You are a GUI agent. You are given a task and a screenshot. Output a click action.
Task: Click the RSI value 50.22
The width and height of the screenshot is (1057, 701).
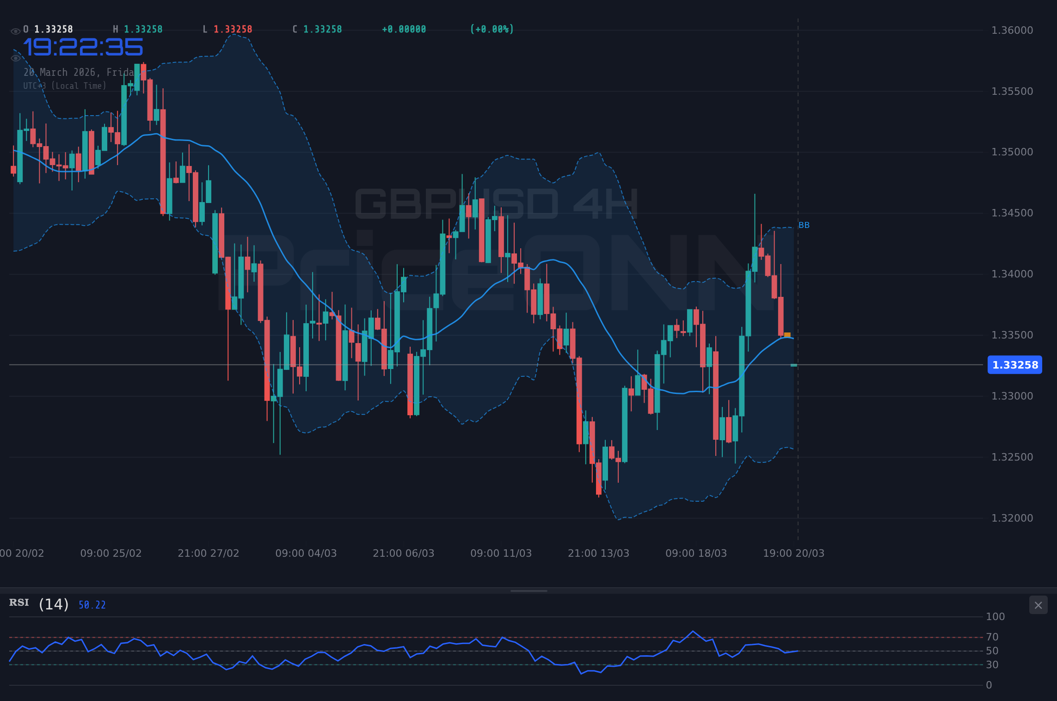click(x=91, y=604)
